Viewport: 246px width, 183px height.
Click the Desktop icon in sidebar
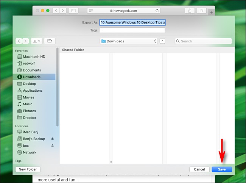point(20,84)
